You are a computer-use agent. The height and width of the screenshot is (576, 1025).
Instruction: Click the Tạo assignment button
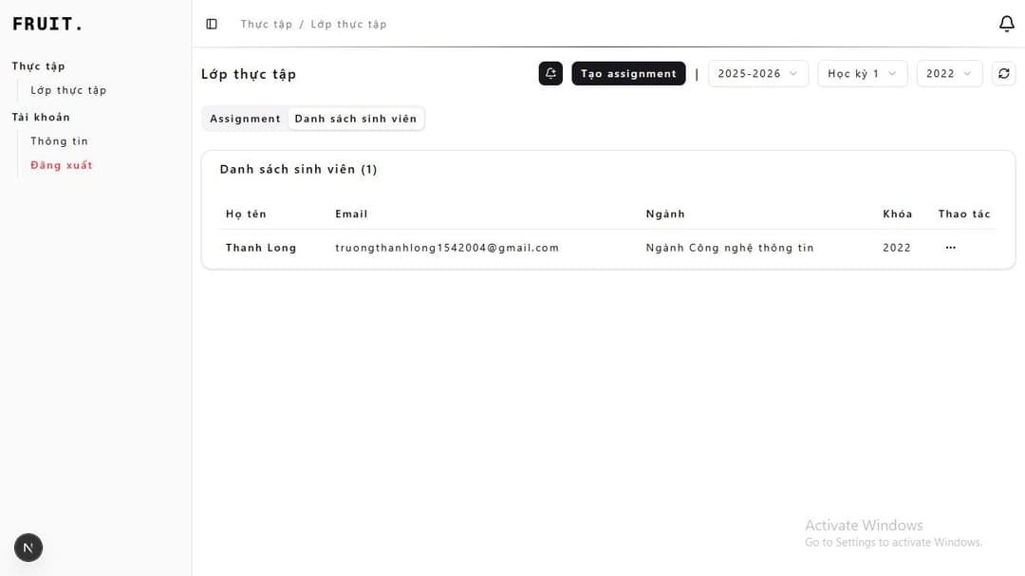click(x=628, y=73)
